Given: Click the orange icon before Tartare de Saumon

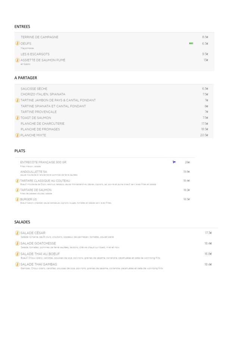Looking at the screenshot, I should point(17,190).
